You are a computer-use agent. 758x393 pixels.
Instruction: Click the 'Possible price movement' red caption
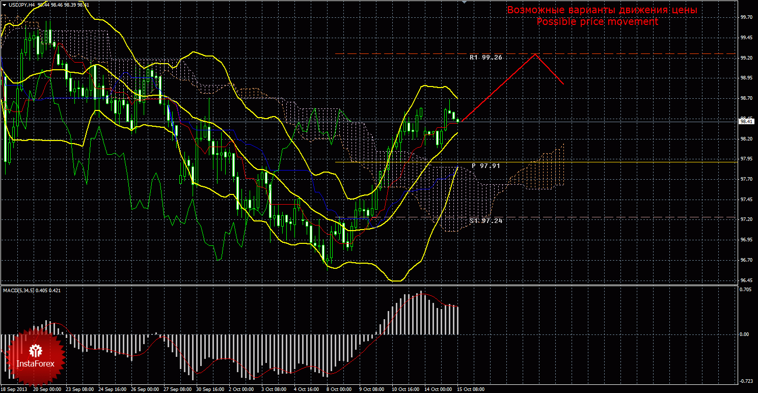click(x=597, y=22)
